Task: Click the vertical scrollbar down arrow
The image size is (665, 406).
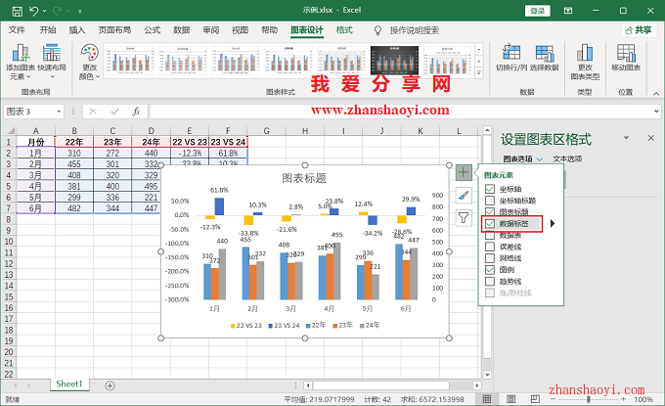Action: 487,375
